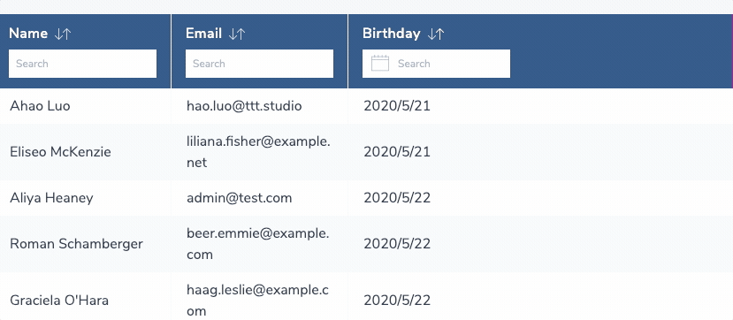The image size is (733, 320).
Task: Click the beer.emmie@example.com email cell
Action: 259,244
